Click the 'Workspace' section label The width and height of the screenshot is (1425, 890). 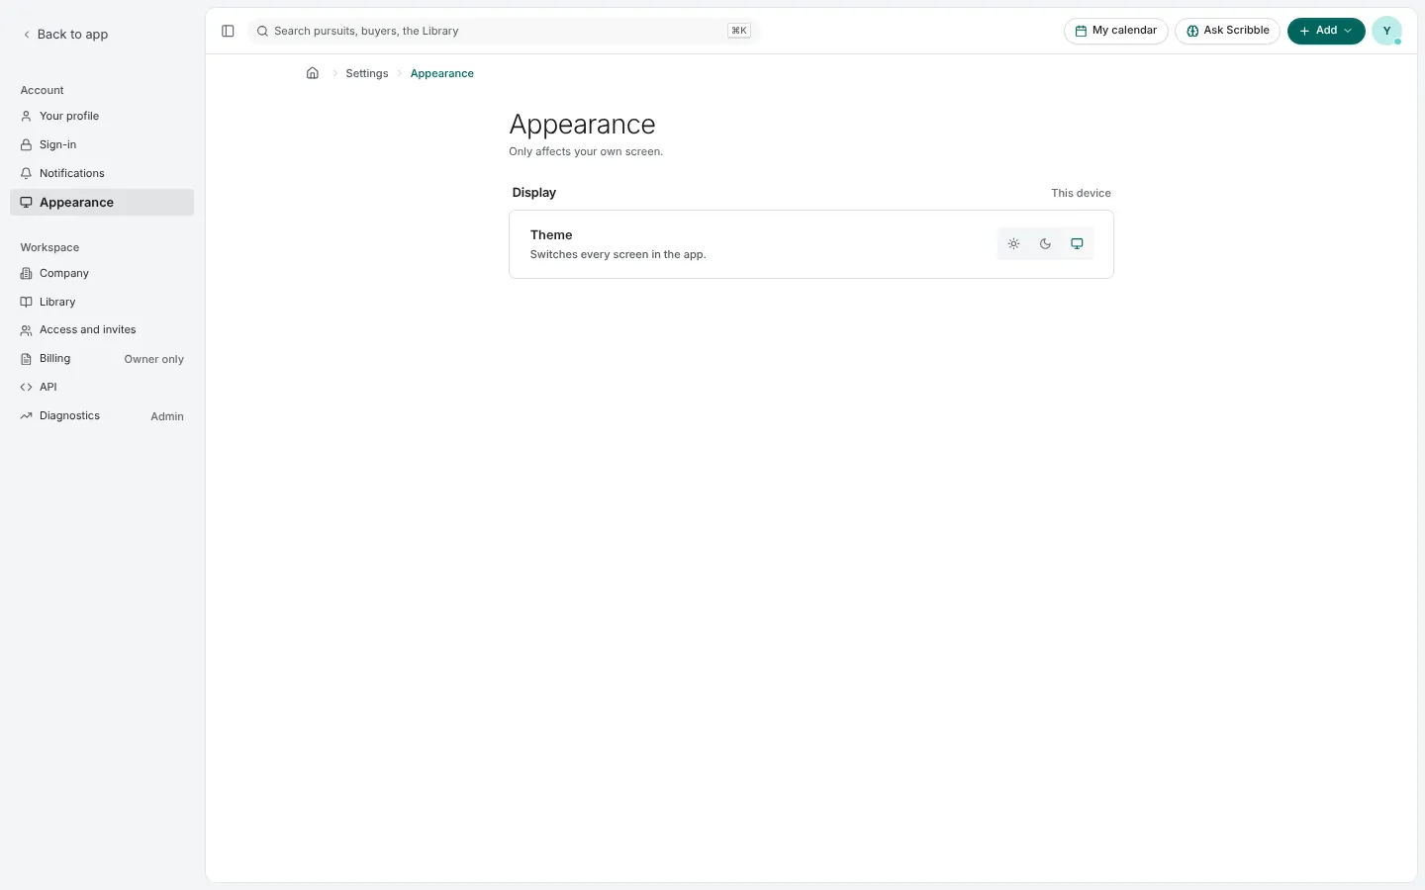coord(49,247)
